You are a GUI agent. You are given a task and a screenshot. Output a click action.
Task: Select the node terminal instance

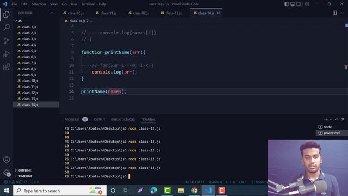tap(332, 127)
